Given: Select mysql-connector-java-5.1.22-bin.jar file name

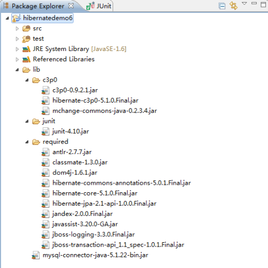Looking at the screenshot, I should [x=95, y=255].
